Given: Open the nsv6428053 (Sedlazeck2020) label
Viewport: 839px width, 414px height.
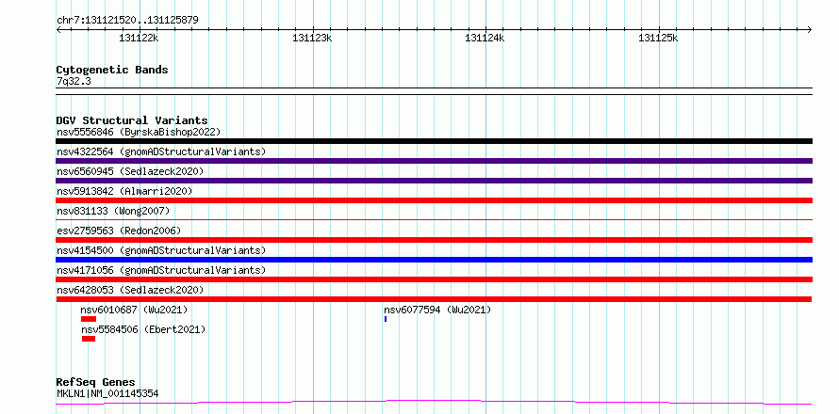Looking at the screenshot, I should [130, 290].
